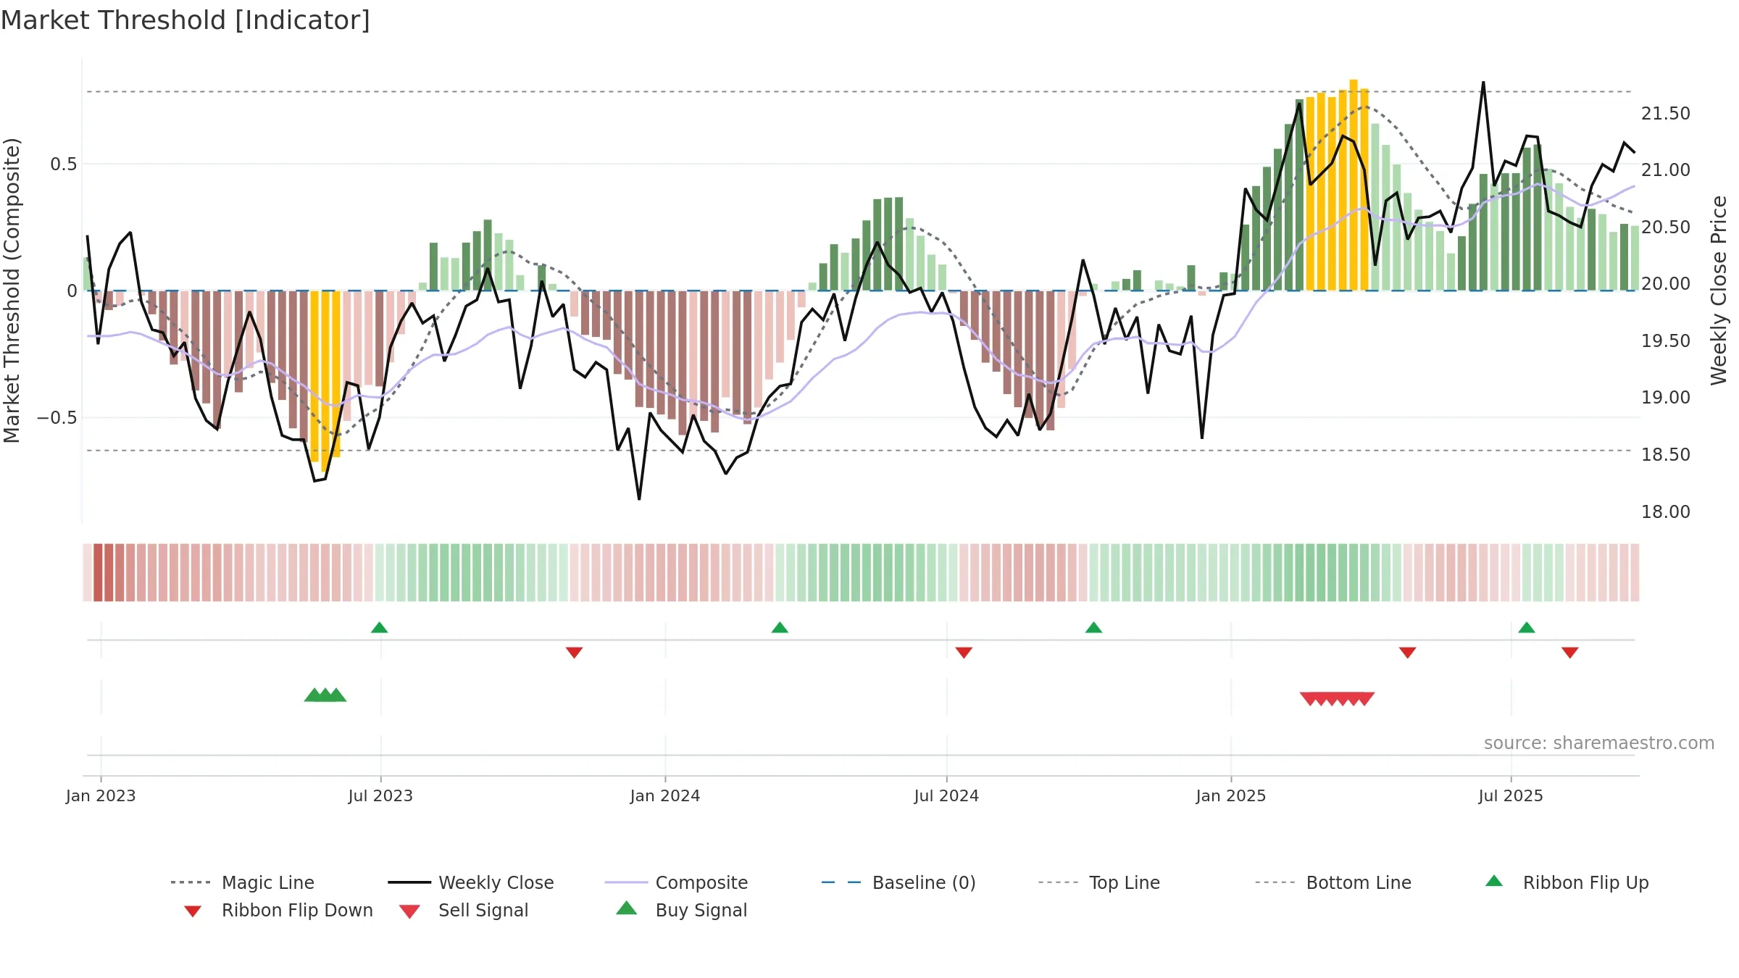Click the Market Threshold [Indicator] title

point(185,20)
